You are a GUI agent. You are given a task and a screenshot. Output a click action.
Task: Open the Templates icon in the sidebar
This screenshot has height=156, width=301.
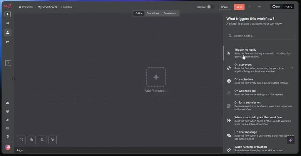pyautogui.click(x=8, y=112)
